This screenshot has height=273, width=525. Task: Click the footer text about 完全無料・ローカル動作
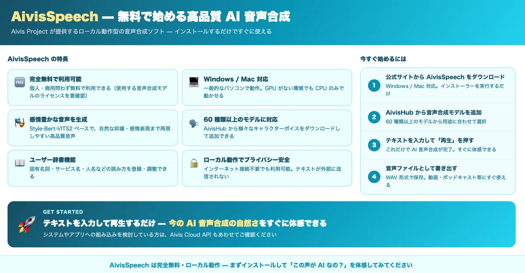pyautogui.click(x=261, y=265)
